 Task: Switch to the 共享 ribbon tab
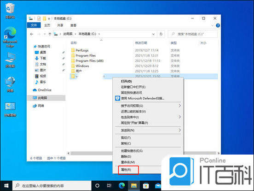60,25
